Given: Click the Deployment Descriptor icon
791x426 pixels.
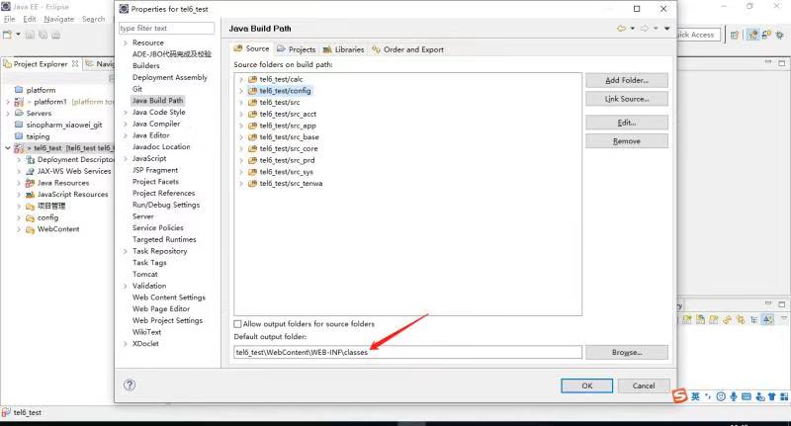Looking at the screenshot, I should (31, 160).
